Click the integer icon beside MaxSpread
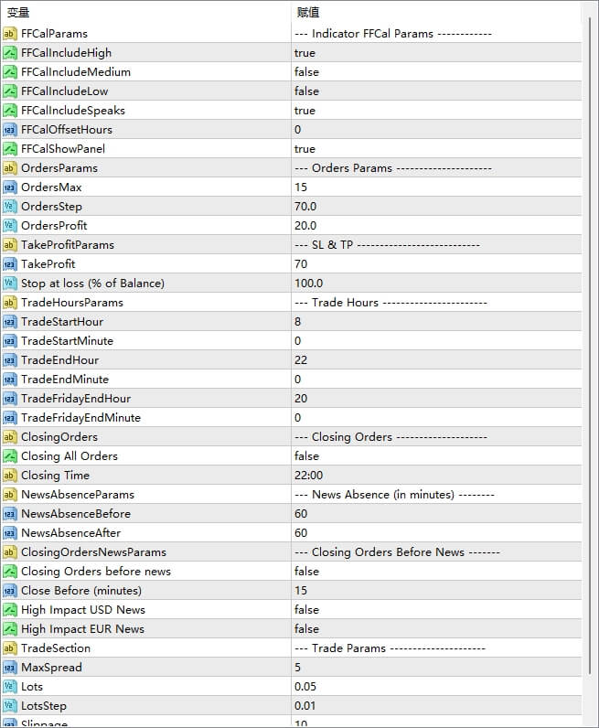The width and height of the screenshot is (599, 728). (9, 668)
